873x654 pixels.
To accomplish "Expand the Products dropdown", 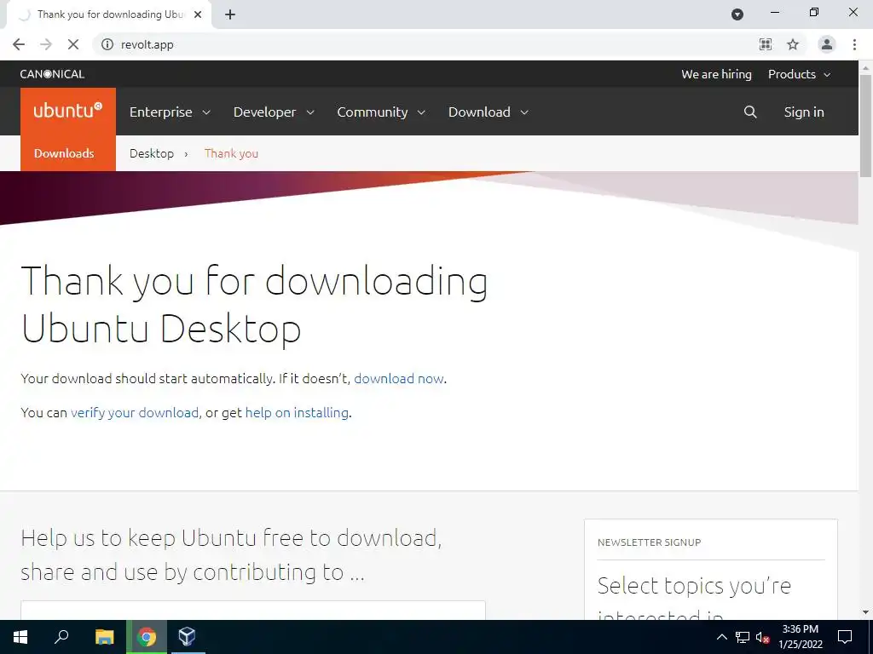I will pos(799,74).
